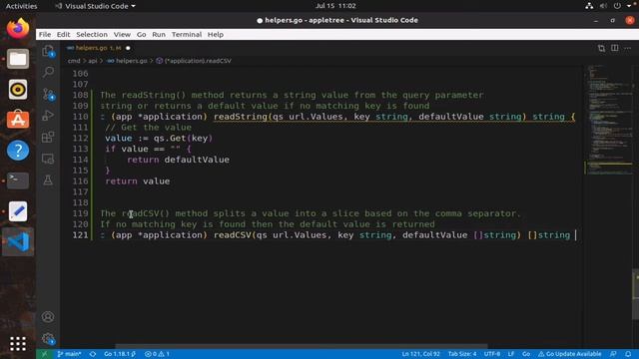The image size is (639, 359).
Task: Show Applications grid in the dock
Action: 18,344
